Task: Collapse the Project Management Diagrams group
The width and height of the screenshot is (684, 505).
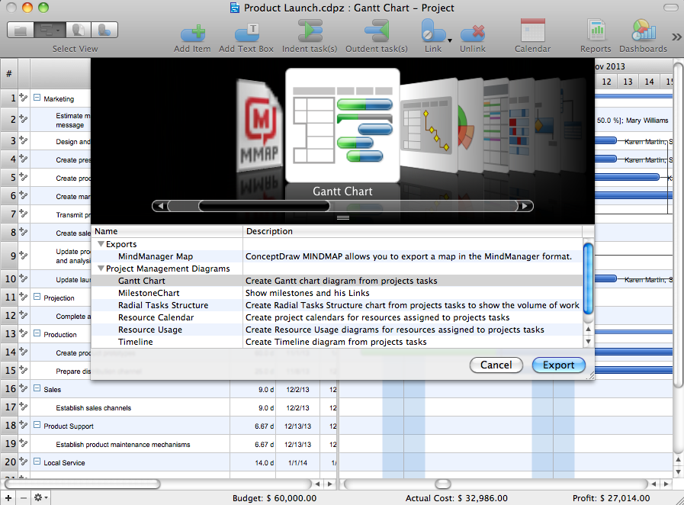Action: click(101, 269)
